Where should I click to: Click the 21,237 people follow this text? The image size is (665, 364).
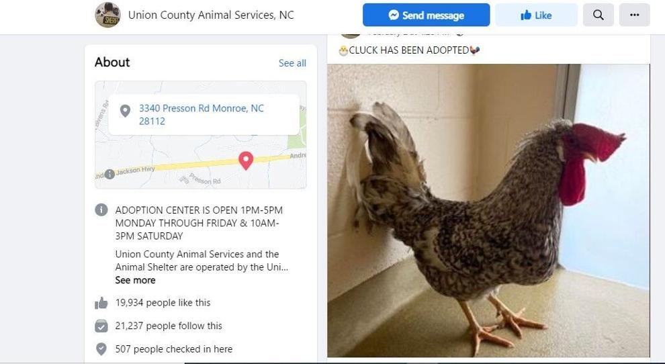coord(169,326)
